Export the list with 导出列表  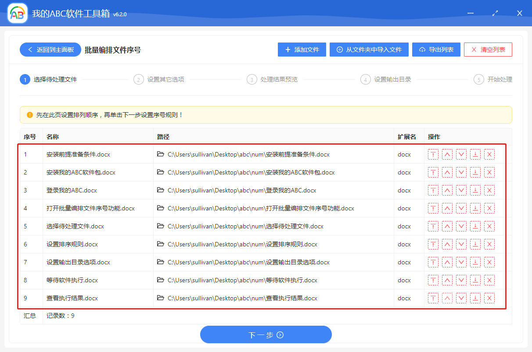(436, 50)
